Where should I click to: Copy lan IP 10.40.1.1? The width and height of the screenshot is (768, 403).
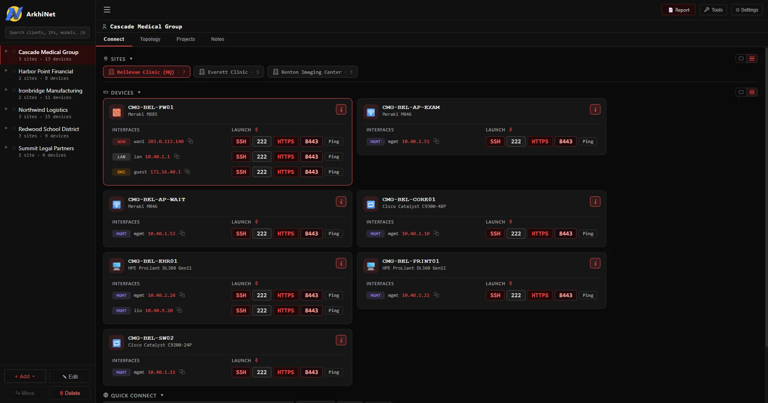(177, 156)
